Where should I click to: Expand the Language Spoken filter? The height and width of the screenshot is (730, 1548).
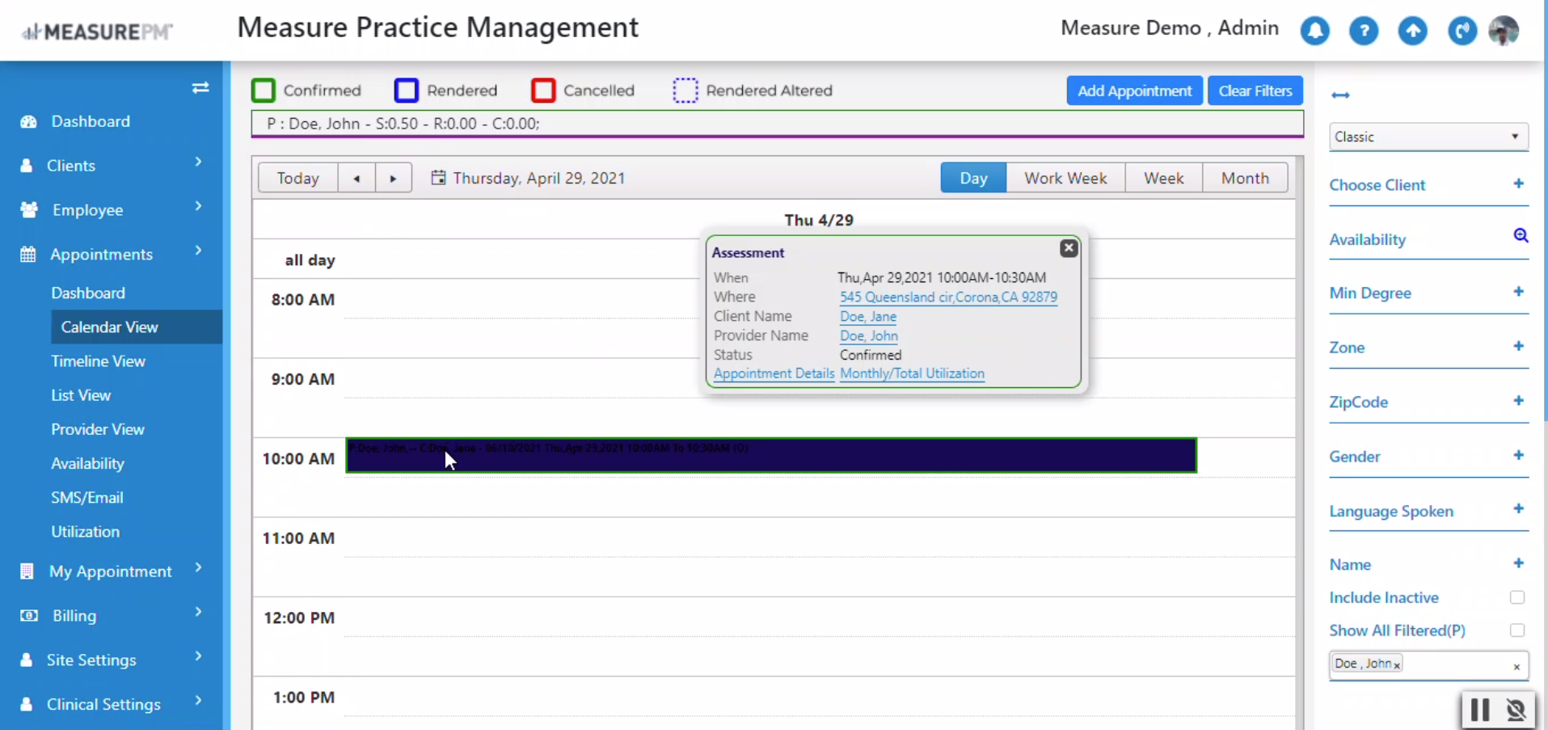[1518, 509]
